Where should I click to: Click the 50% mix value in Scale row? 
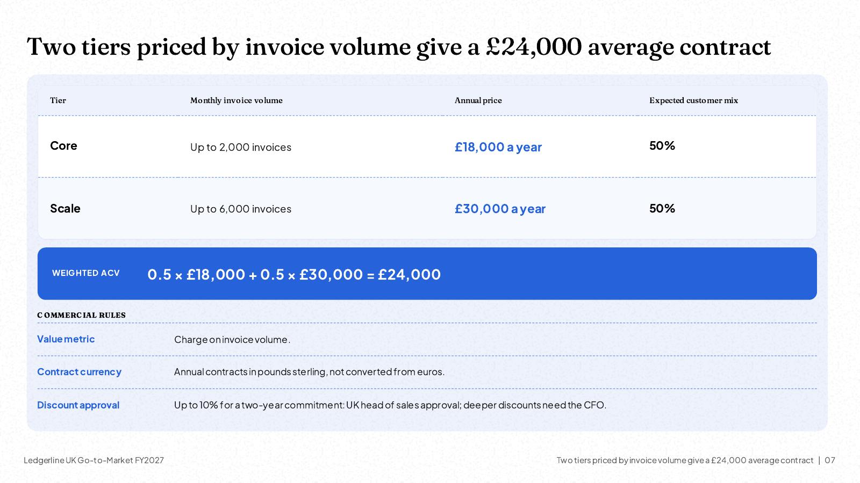pos(662,208)
